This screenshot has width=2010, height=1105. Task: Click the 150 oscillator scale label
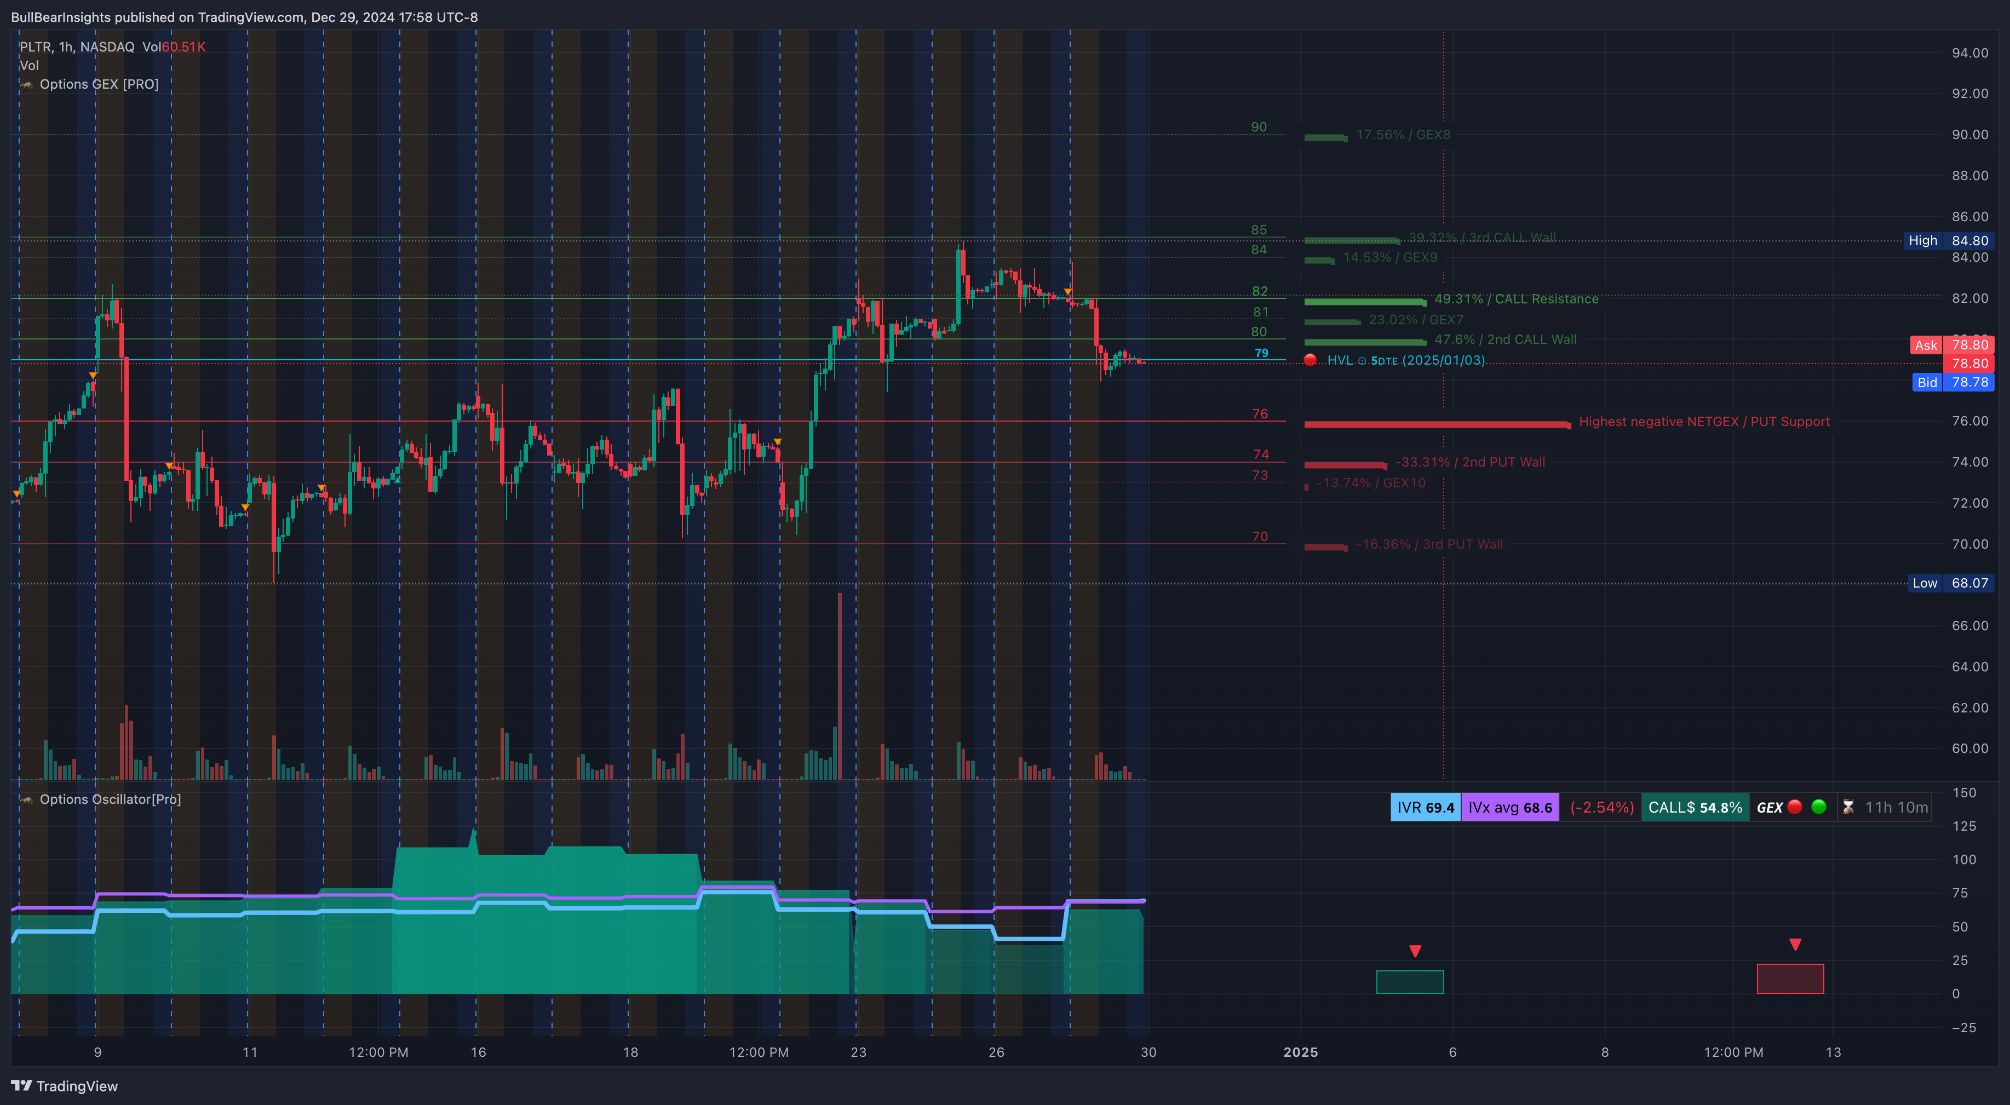click(x=1964, y=793)
